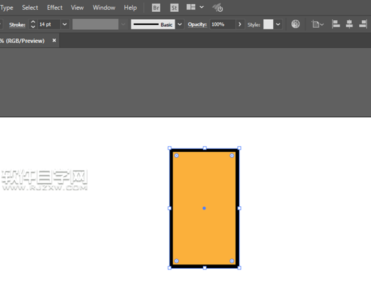
Task: Open the stroke weight dropdown
Action: (x=64, y=24)
